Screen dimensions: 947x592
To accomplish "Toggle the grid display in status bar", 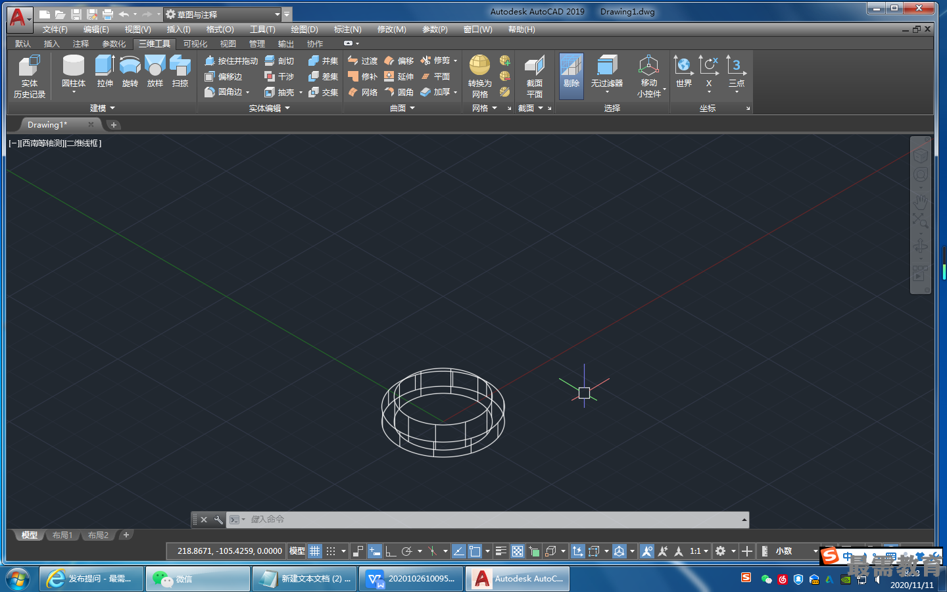I will point(315,551).
